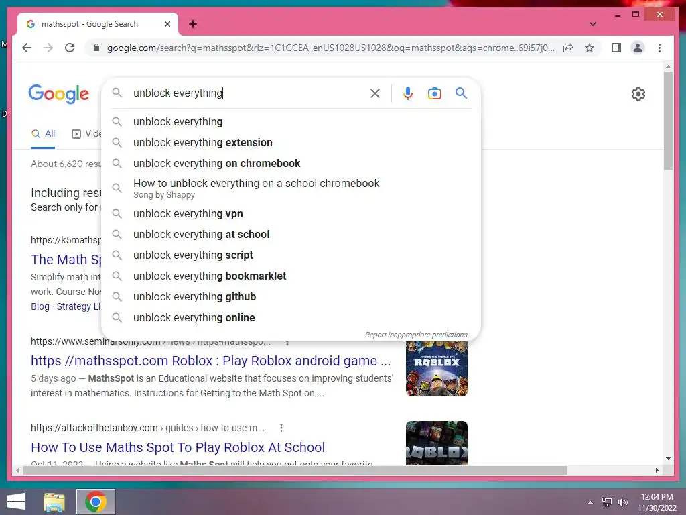Choose 'unblock everything bookmarklet' suggestion
The image size is (686, 515).
pos(291,276)
